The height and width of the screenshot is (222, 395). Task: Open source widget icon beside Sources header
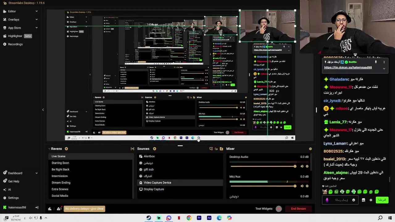[211, 149]
